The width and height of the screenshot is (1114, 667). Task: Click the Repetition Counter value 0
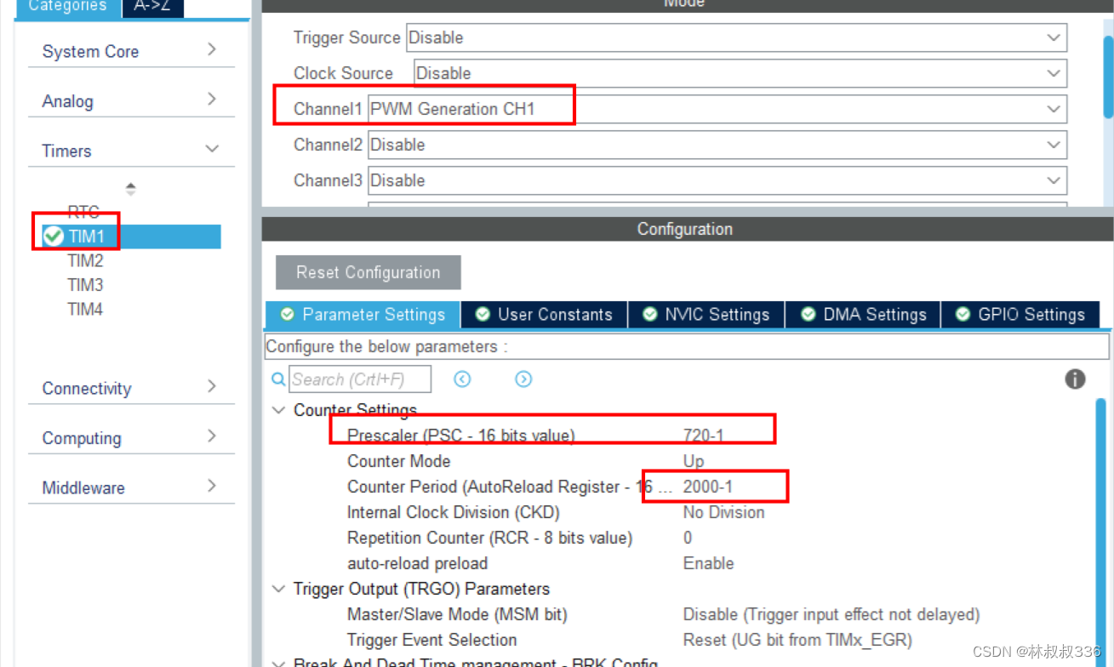pos(688,538)
